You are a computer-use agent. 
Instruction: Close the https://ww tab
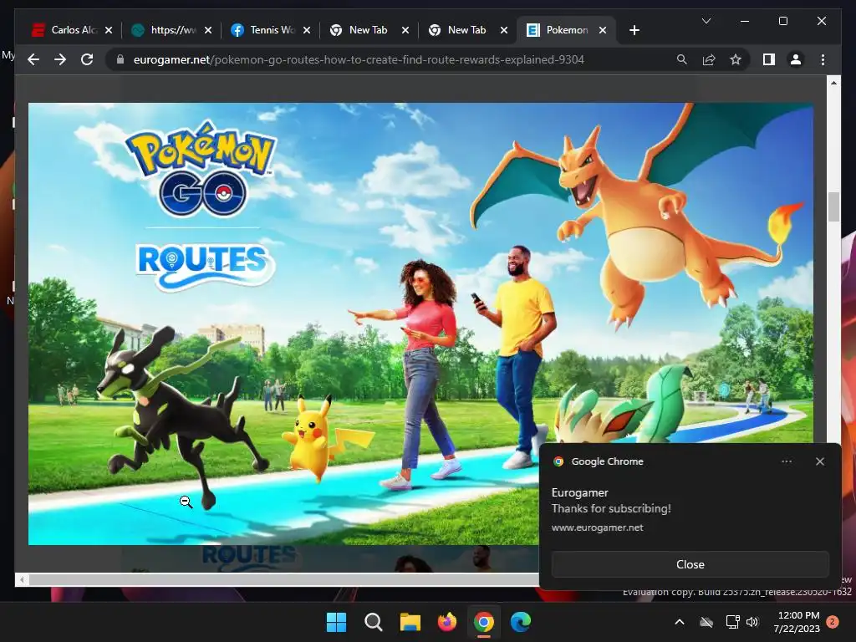(208, 30)
